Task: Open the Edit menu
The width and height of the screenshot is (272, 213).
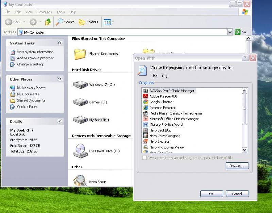Action: (18, 12)
